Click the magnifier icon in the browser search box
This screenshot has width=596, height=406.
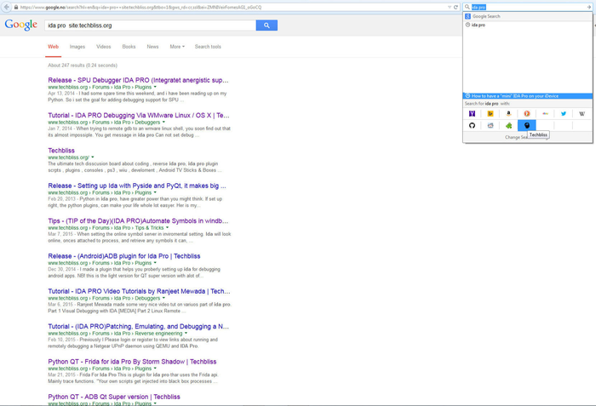[467, 7]
